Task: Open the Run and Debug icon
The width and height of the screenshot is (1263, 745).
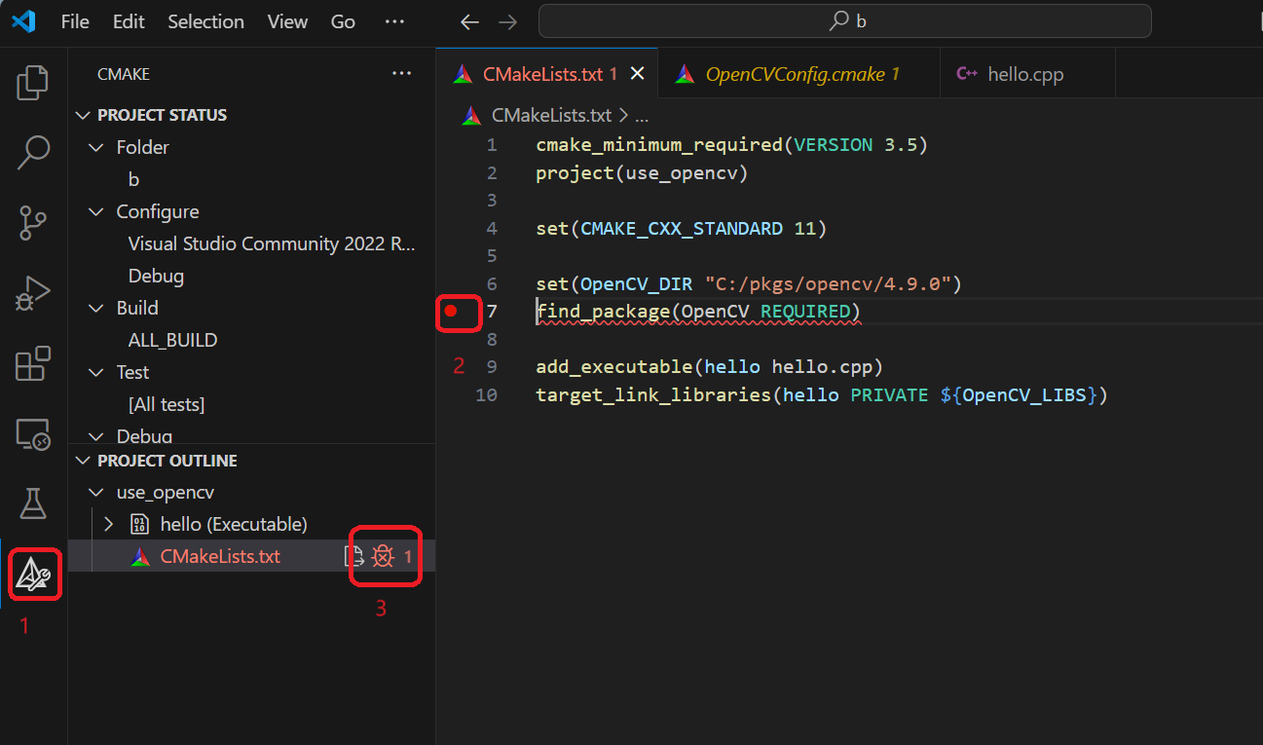Action: click(x=32, y=292)
